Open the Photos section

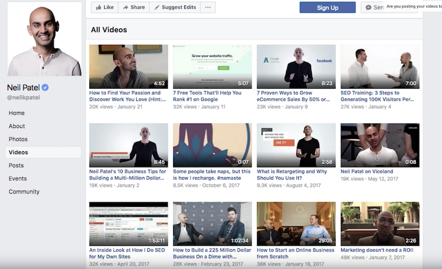(x=18, y=139)
